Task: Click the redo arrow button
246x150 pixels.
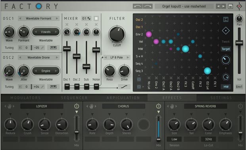Action: (x=148, y=6)
